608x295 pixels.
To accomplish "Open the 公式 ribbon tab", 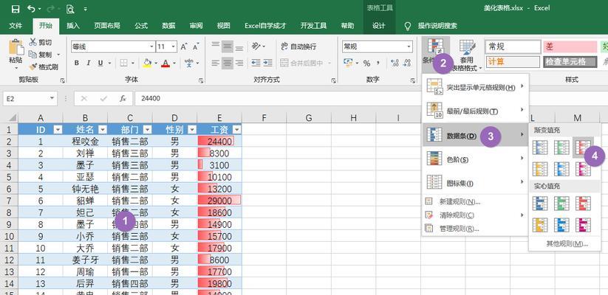I will pos(141,26).
